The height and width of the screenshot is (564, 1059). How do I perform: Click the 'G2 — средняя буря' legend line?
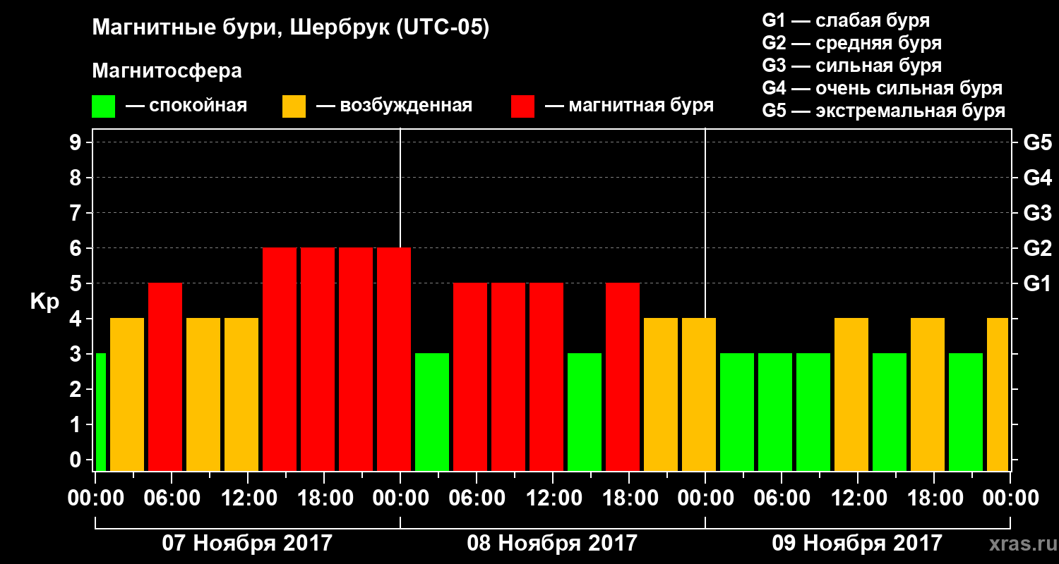click(x=851, y=43)
